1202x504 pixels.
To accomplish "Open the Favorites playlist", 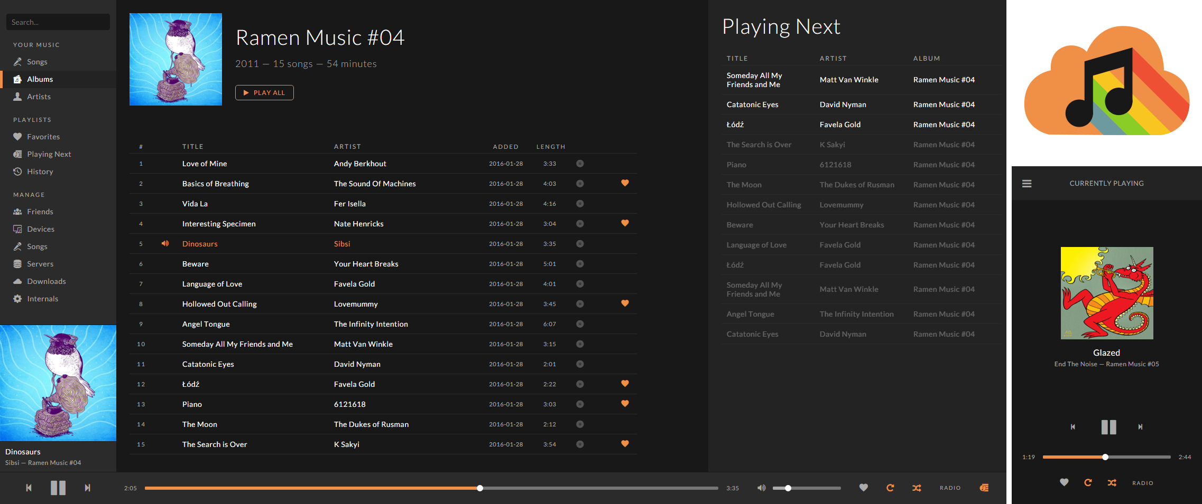I will tap(43, 136).
